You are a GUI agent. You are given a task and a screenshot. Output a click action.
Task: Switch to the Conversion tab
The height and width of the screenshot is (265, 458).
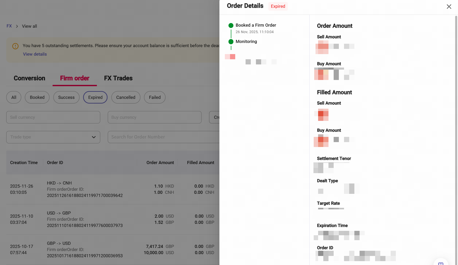coord(30,78)
